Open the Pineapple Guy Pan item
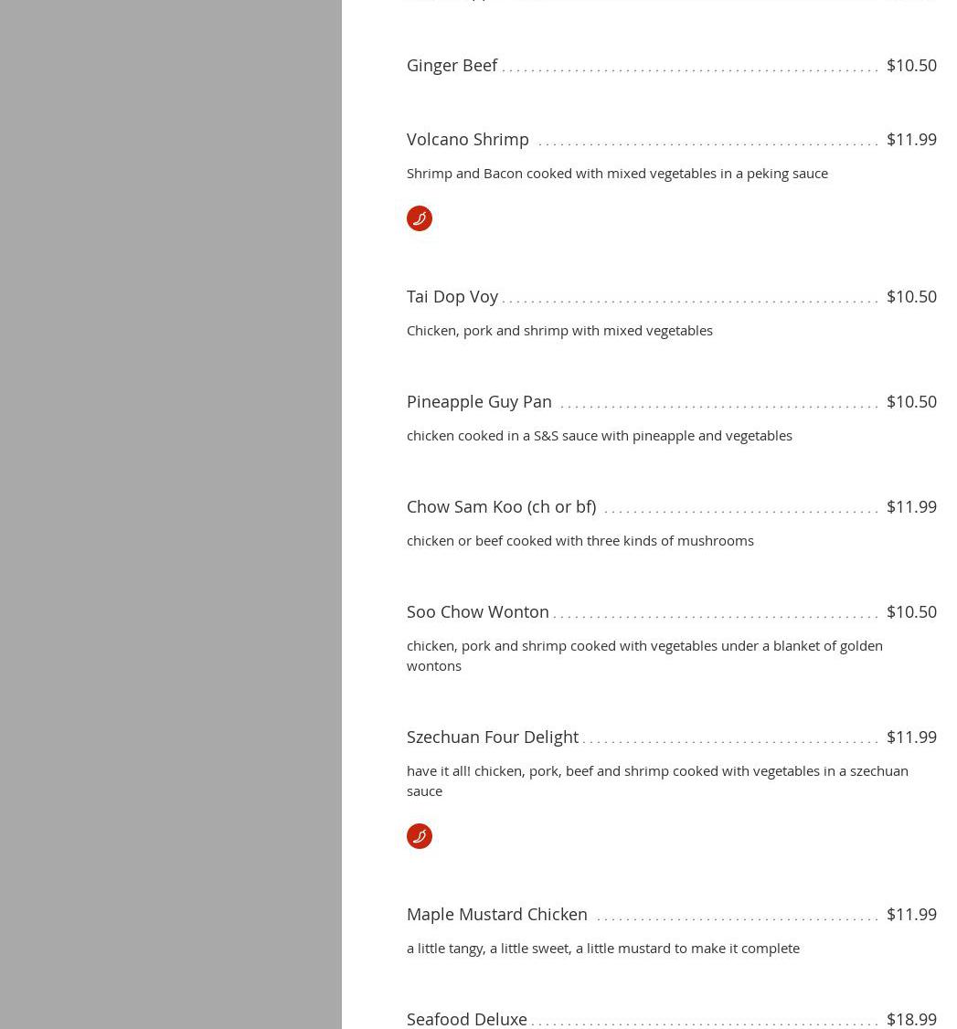 pyautogui.click(x=479, y=401)
